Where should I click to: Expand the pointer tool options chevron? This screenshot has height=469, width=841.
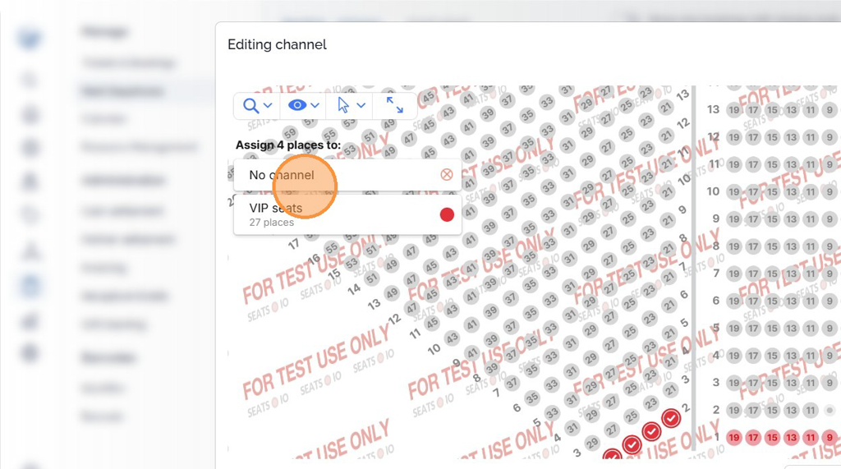361,106
